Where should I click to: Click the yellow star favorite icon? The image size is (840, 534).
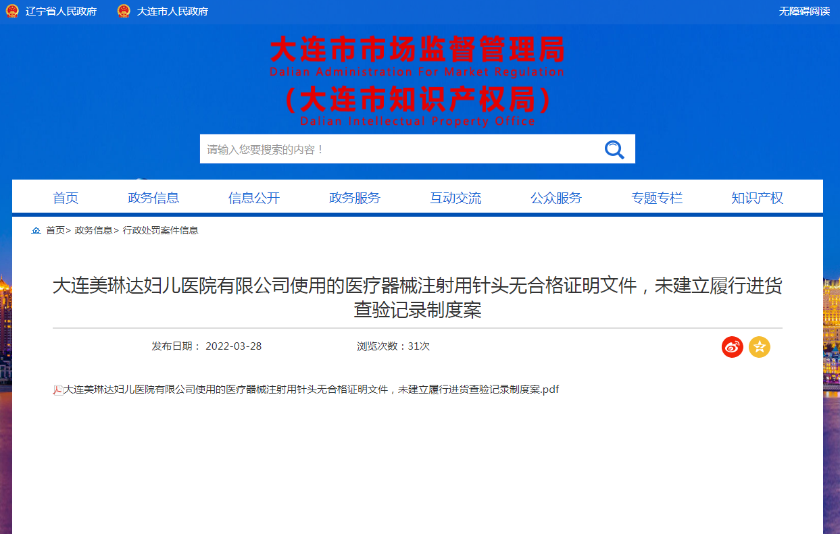759,347
